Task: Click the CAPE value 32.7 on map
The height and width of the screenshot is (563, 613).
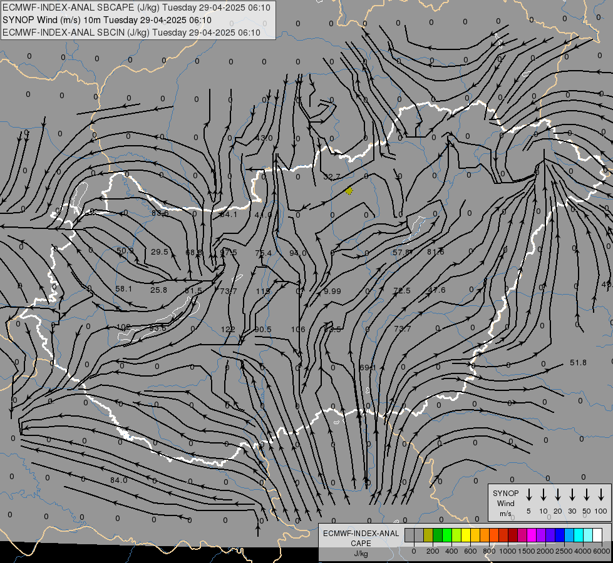Action: (332, 176)
